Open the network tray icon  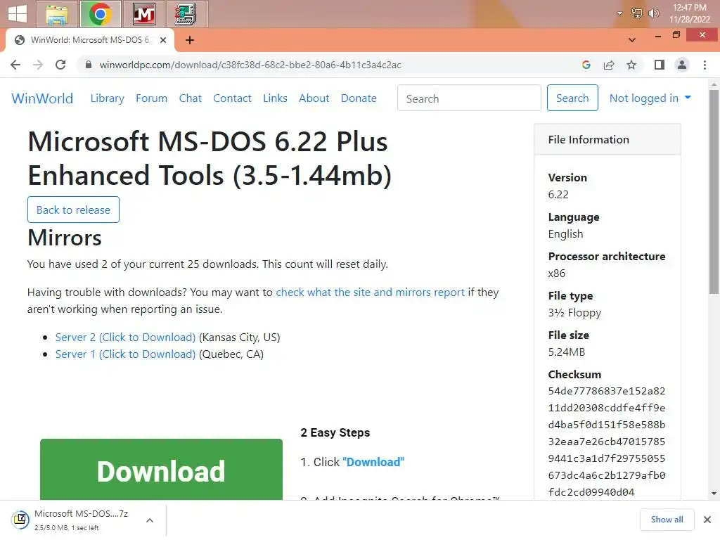click(636, 13)
